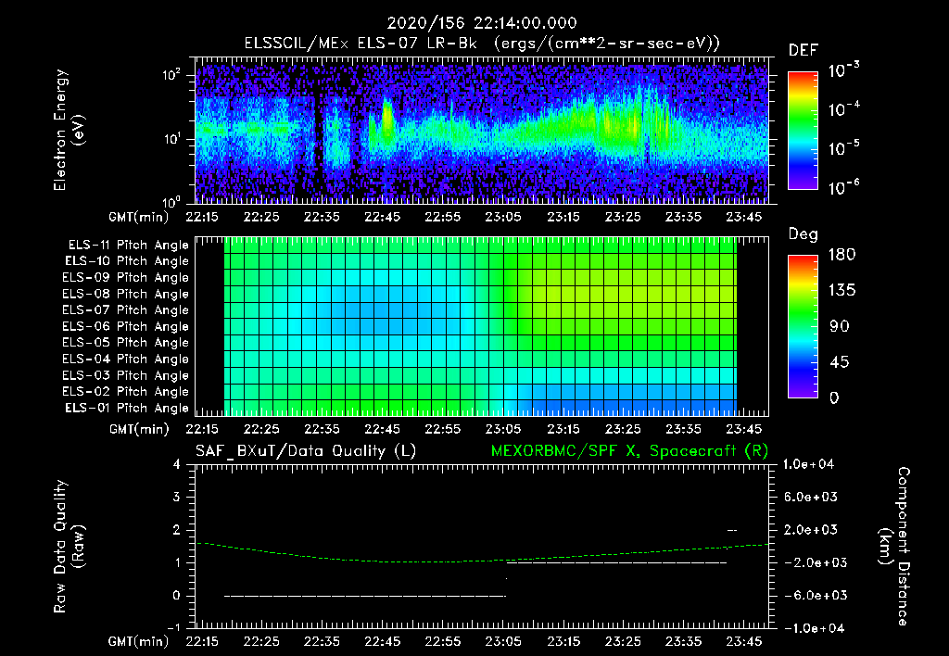Click the white data quality line at level 1
Viewport: 949px width, 656px height.
click(616, 562)
